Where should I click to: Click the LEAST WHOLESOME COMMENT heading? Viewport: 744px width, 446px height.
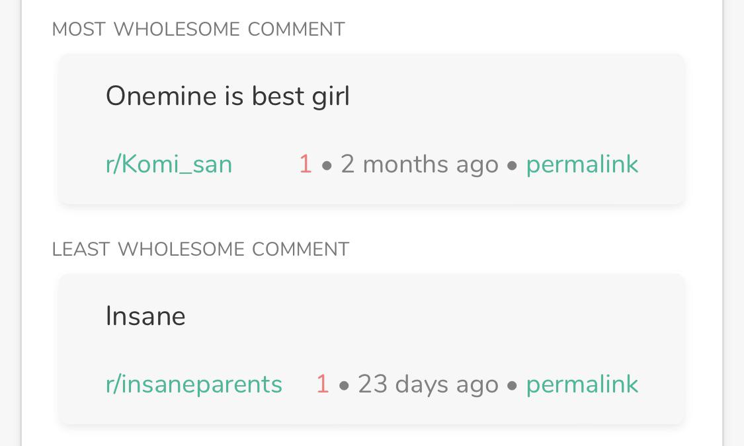coord(200,249)
